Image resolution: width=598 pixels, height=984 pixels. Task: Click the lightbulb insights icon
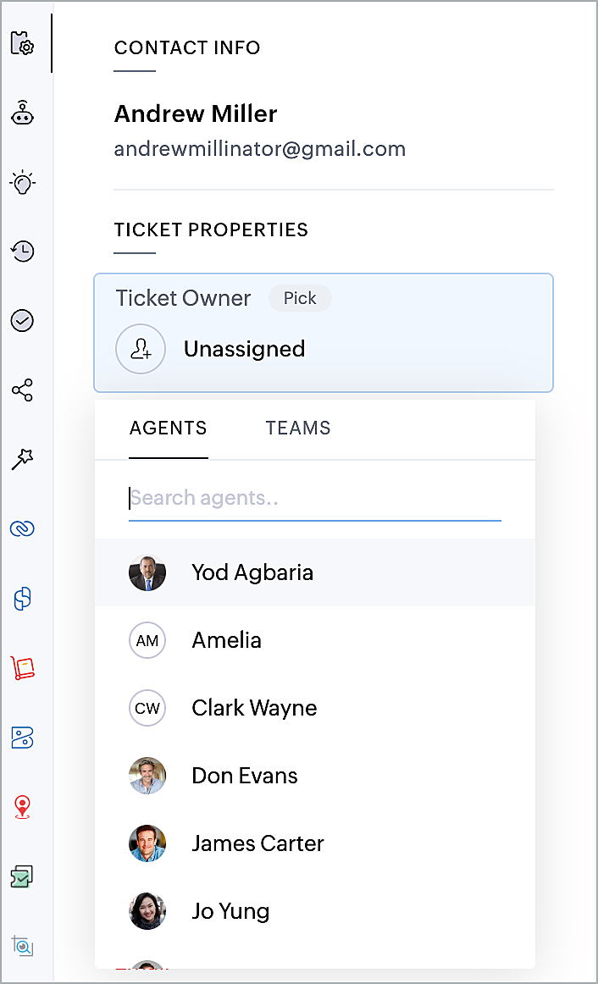(x=23, y=182)
